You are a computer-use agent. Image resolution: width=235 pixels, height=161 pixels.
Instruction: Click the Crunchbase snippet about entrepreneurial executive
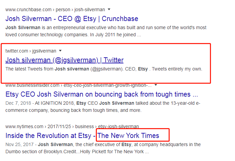106,31
